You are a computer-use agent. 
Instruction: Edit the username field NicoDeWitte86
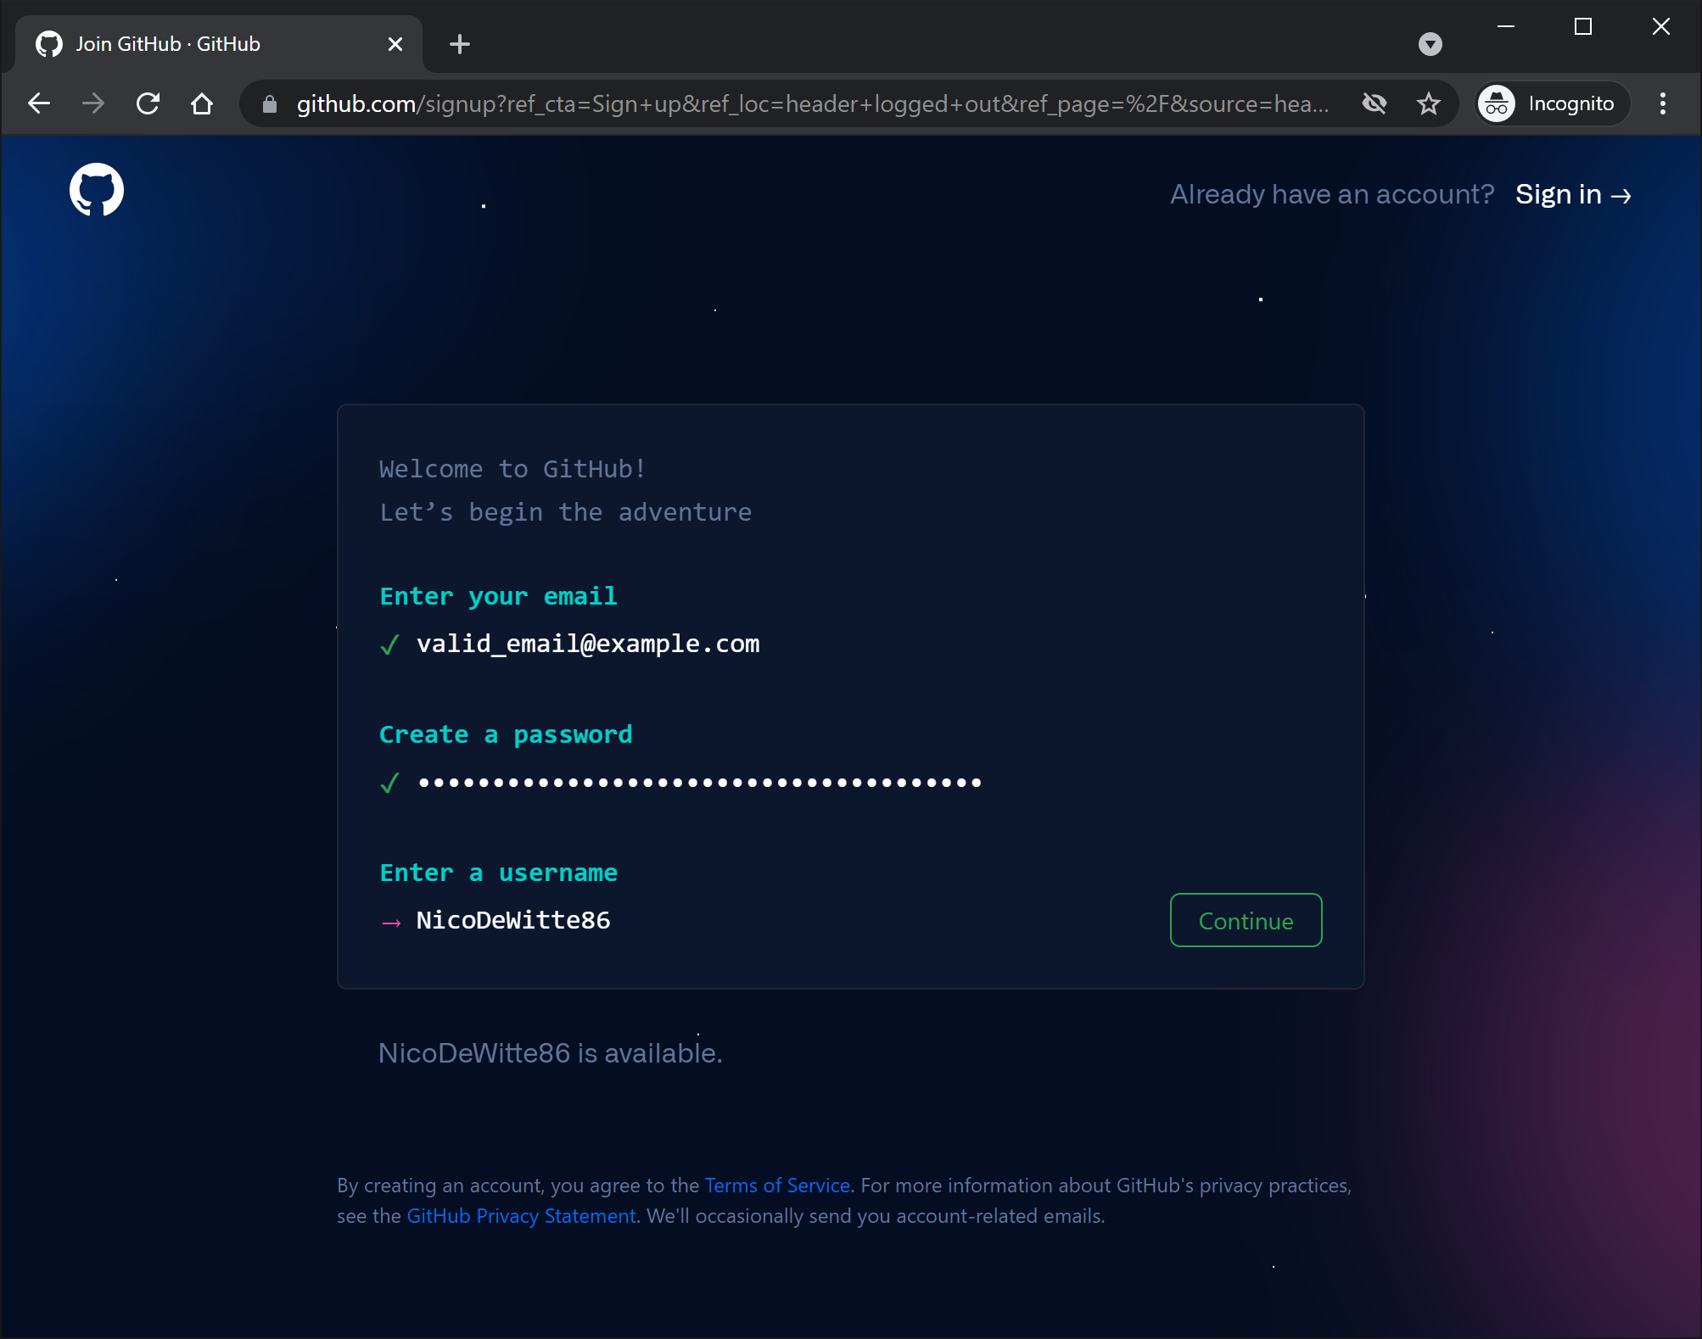[x=513, y=920]
